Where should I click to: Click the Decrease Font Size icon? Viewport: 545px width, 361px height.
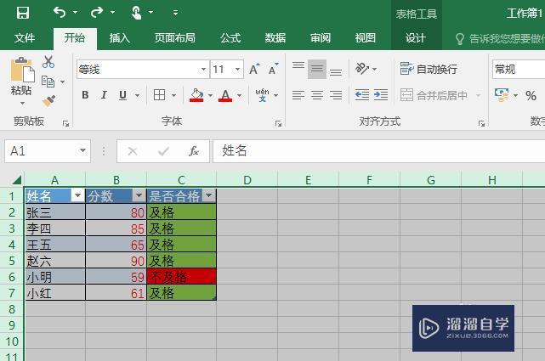click(x=274, y=69)
